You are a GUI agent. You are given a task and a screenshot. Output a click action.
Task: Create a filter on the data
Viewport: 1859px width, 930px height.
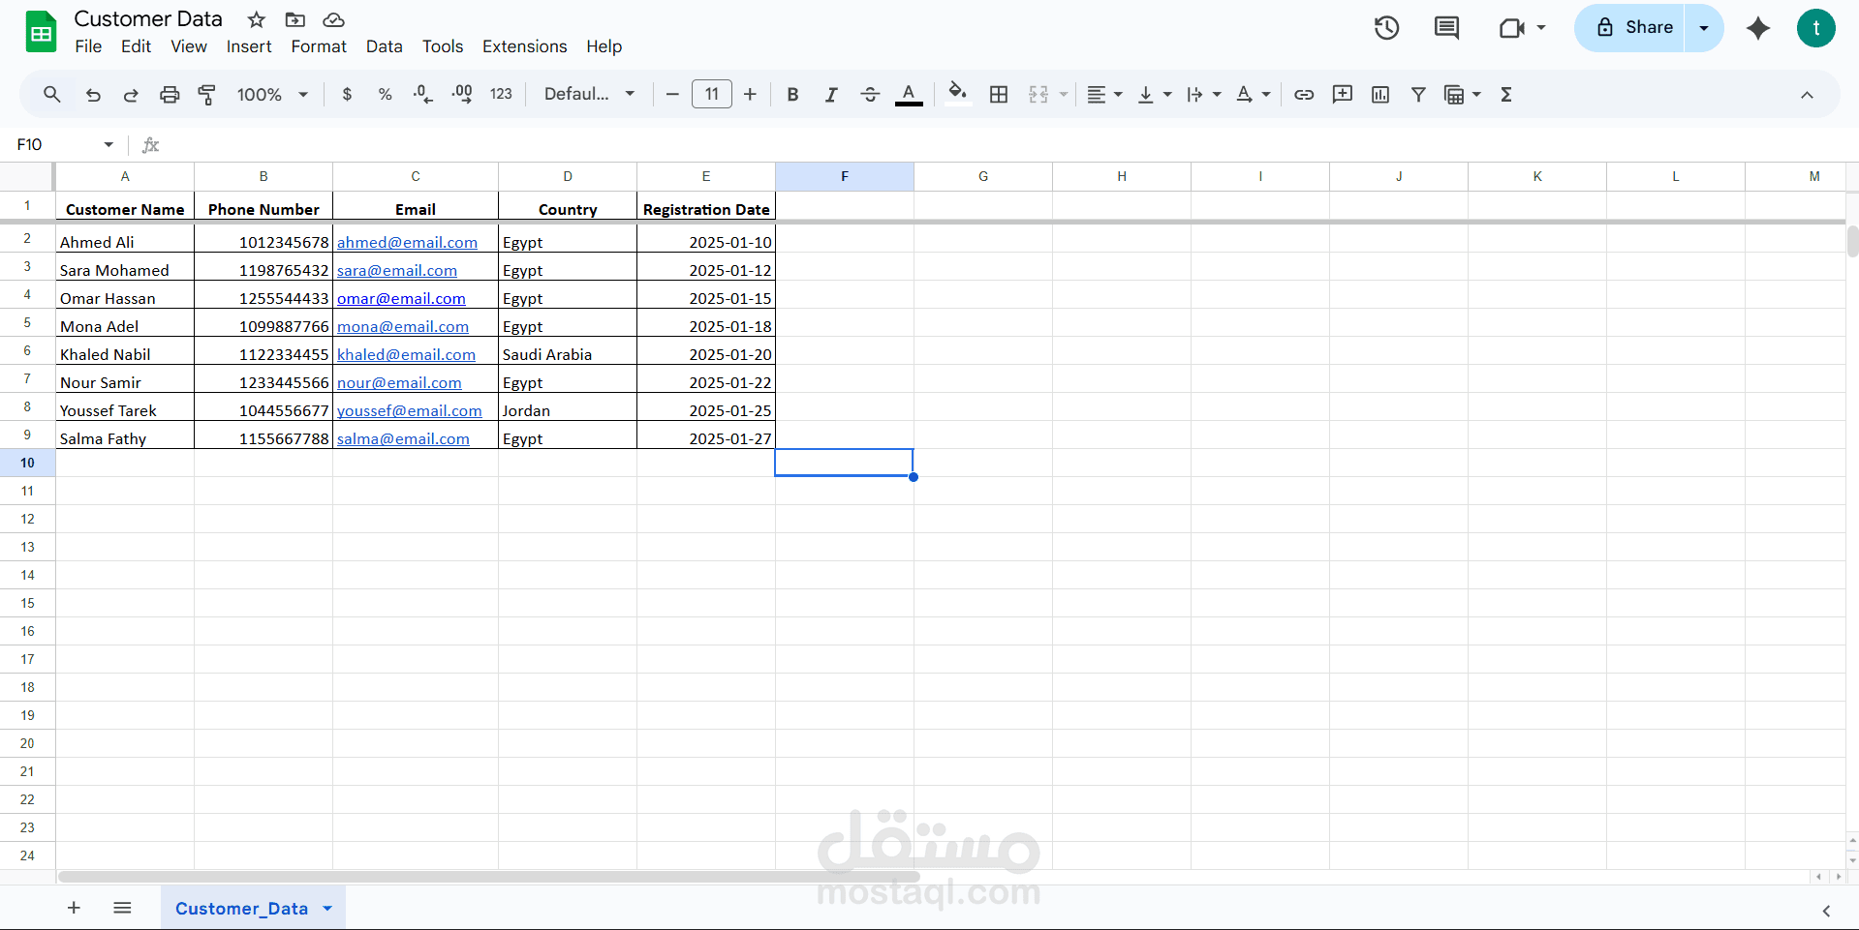pyautogui.click(x=1418, y=94)
